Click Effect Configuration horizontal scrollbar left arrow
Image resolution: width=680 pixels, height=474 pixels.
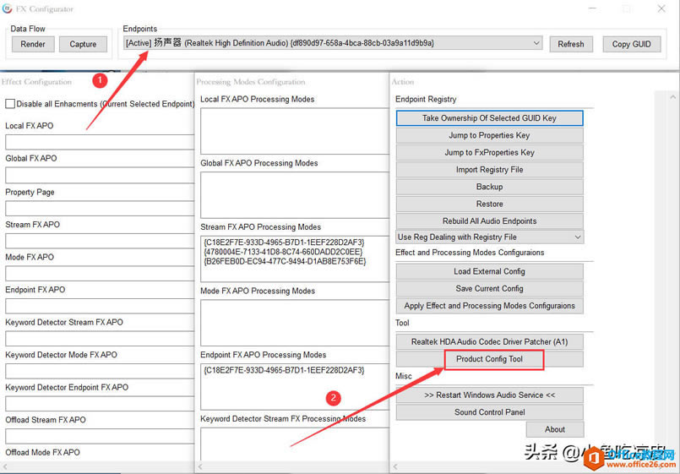[4, 466]
